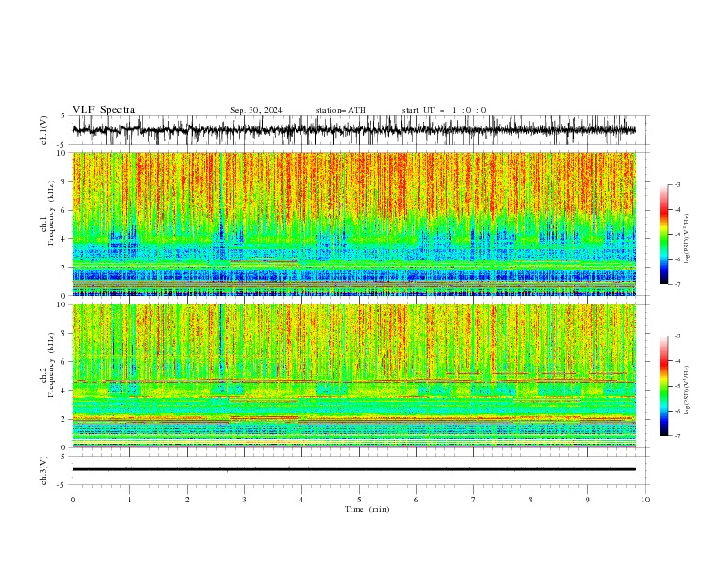Click time axis tick label '10'

(x=645, y=500)
